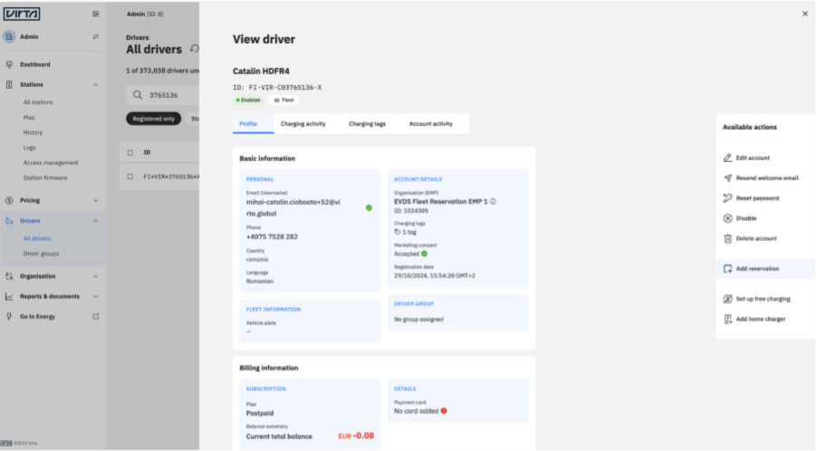This screenshot has height=451, width=816.
Task: Expand the Reports & documents chevron
Action: coord(96,296)
